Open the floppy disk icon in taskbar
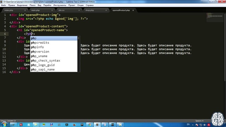Viewport: 226px width, 127px height. tap(51, 125)
